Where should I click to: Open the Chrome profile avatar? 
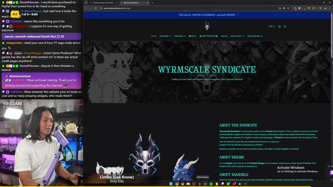325,8
